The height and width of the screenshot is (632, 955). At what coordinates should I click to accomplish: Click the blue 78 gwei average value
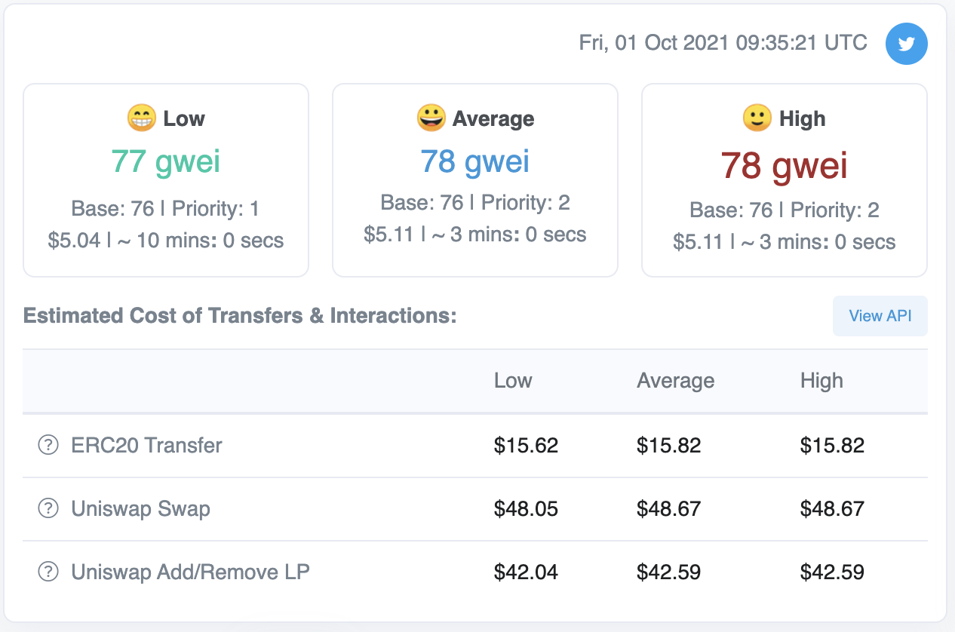(x=475, y=161)
